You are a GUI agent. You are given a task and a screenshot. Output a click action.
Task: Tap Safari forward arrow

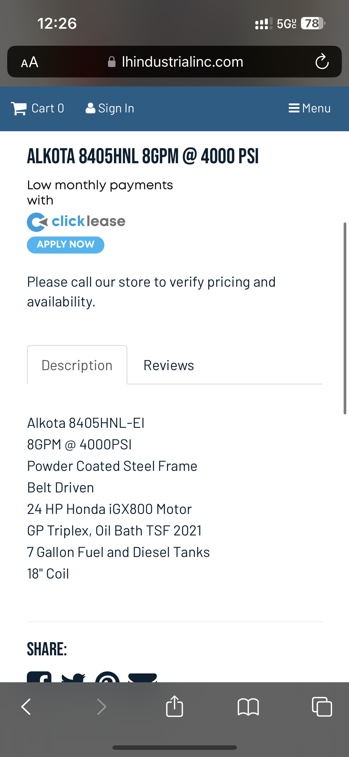pyautogui.click(x=102, y=707)
